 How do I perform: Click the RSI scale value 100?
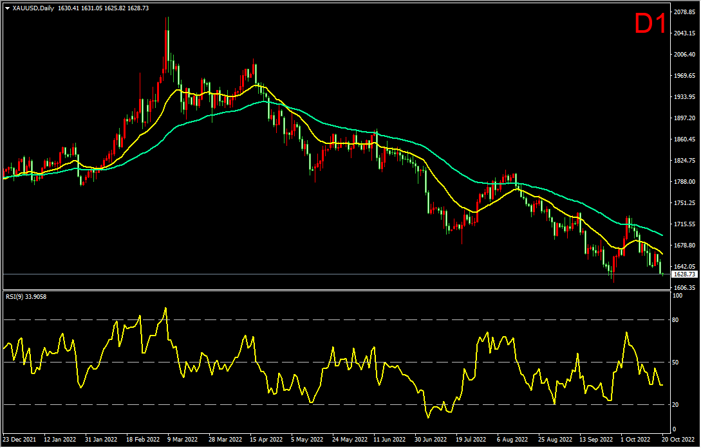[x=678, y=296]
